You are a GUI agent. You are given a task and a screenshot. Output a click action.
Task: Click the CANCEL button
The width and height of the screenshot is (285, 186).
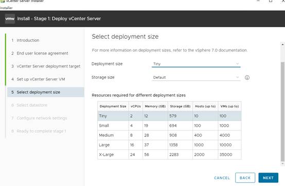pos(222,178)
